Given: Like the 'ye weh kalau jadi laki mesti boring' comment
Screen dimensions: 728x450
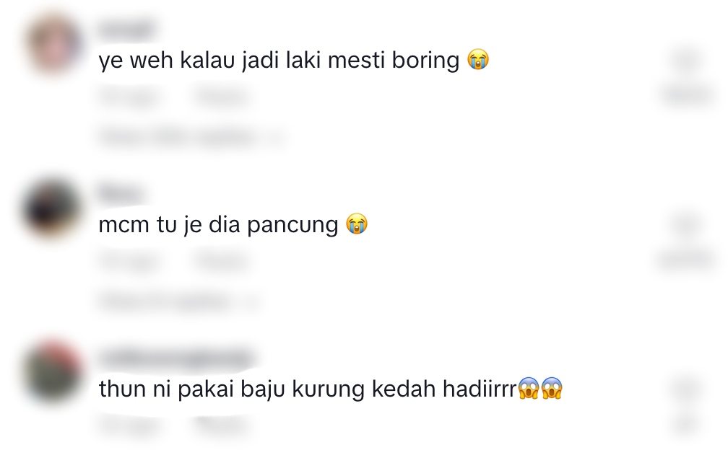Looking at the screenshot, I should tap(687, 61).
